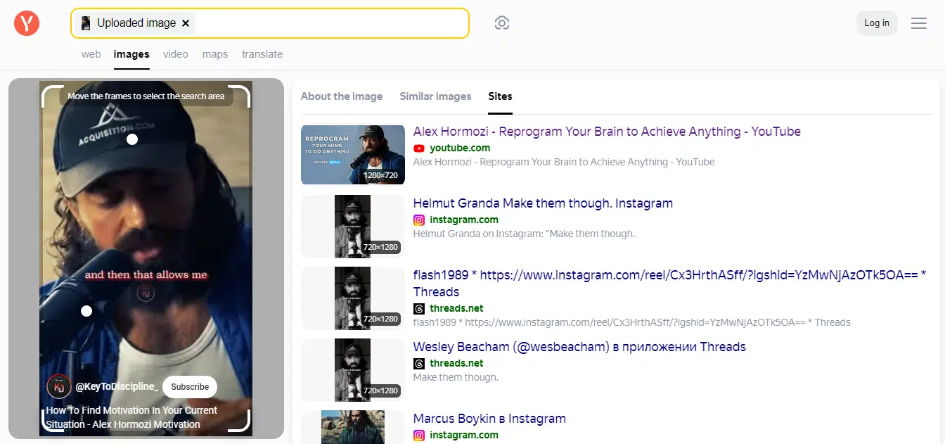The height and width of the screenshot is (444, 945).
Task: Click the Yandex logo icon
Action: tap(27, 23)
